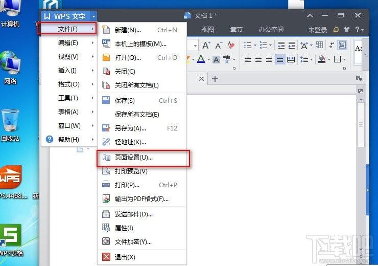The image size is (378, 266).
Task: Click the increase font size icon
Action: [x=206, y=45]
